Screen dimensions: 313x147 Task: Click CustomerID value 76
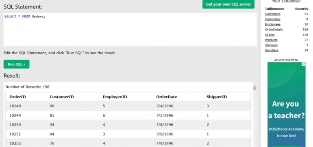[52, 143]
